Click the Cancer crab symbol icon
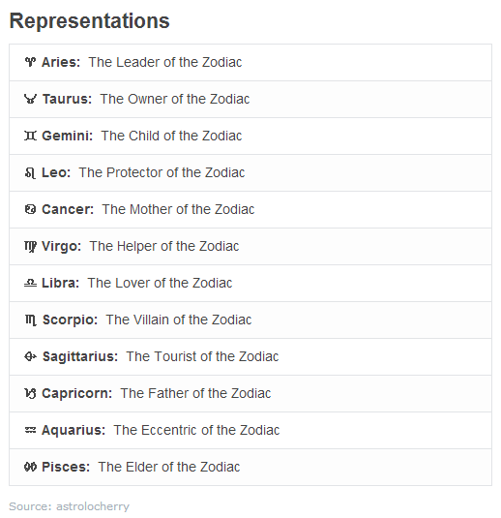This screenshot has width=501, height=518. click(30, 209)
